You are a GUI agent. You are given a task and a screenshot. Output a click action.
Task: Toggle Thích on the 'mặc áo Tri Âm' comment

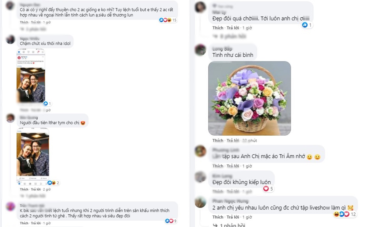(218, 166)
